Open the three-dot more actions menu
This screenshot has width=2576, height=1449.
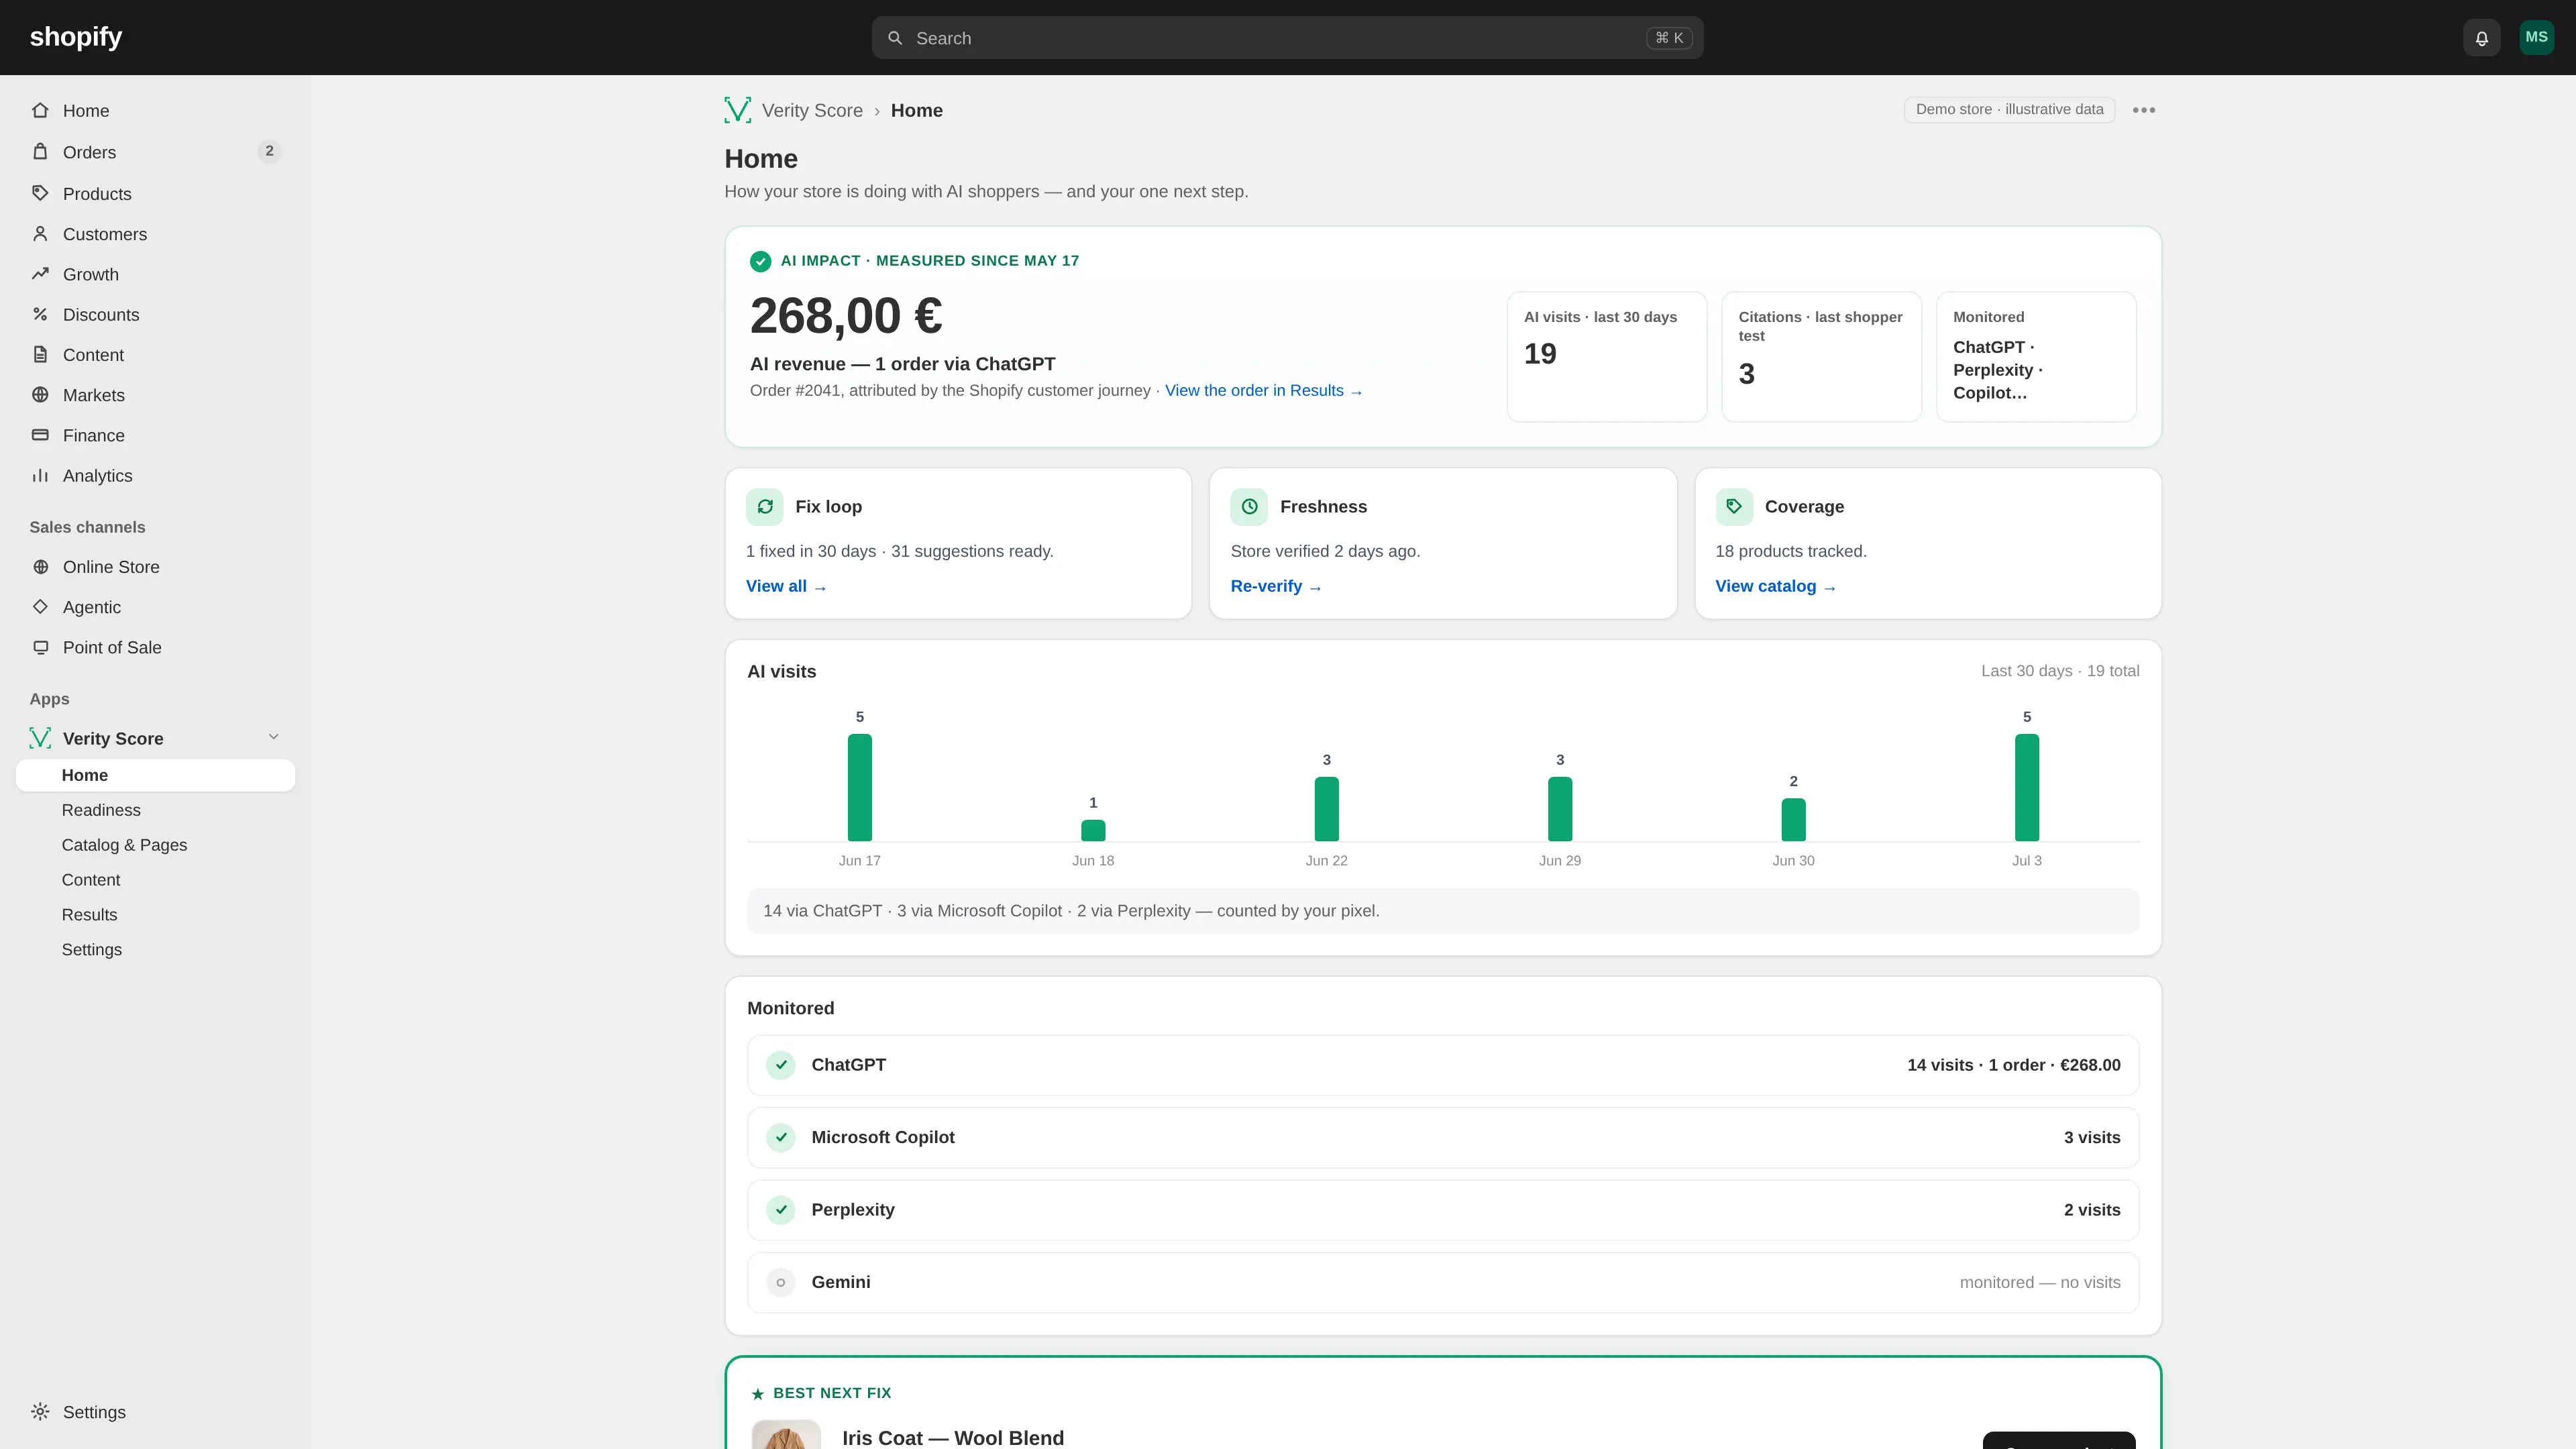point(2144,110)
